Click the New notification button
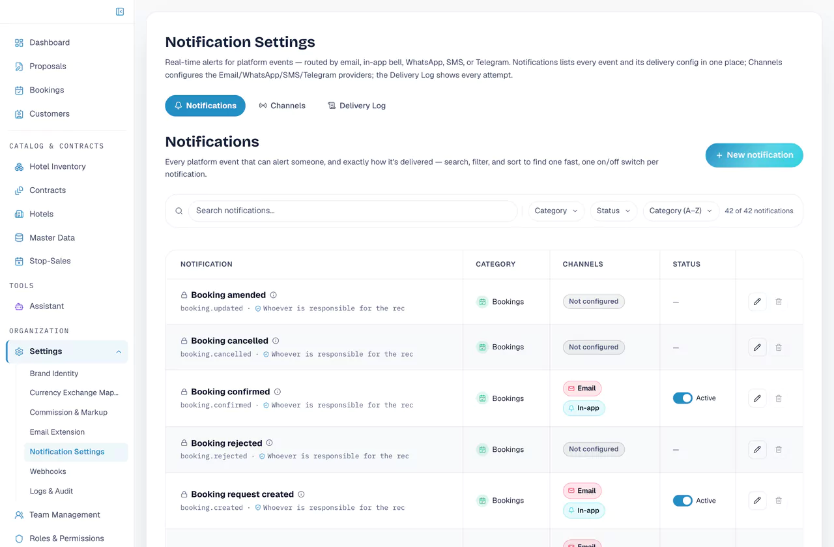The image size is (834, 547). [754, 155]
